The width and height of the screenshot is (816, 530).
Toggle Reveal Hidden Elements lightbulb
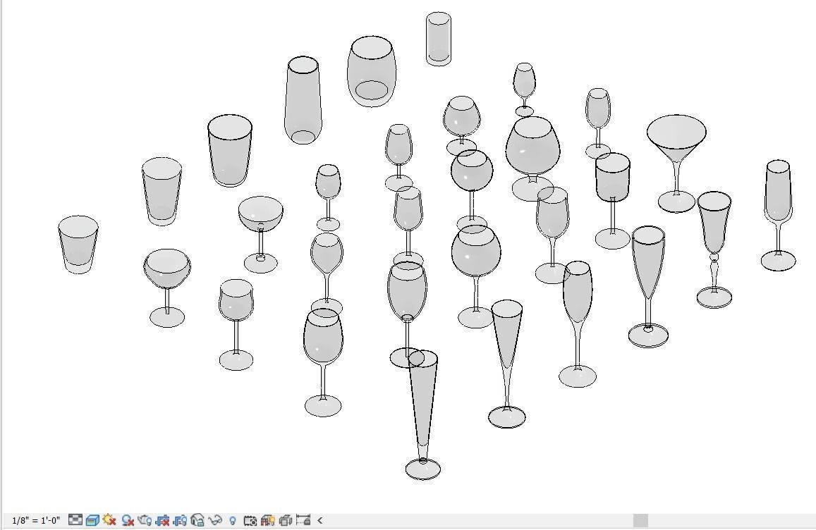[x=233, y=520]
